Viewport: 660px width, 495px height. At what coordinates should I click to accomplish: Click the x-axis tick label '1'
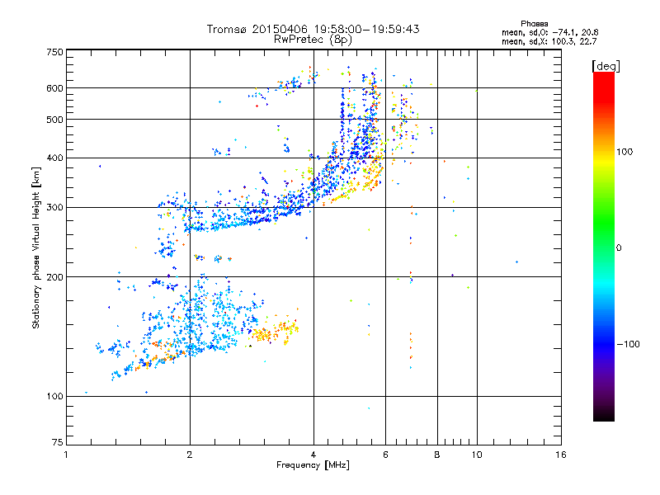[66, 455]
